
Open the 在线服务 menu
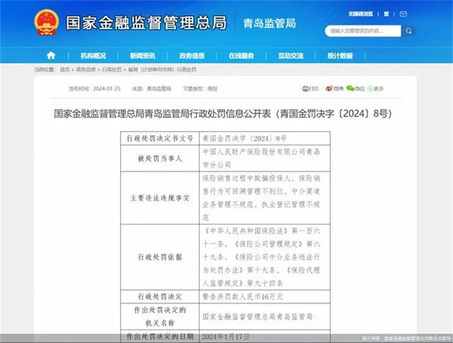(241, 56)
